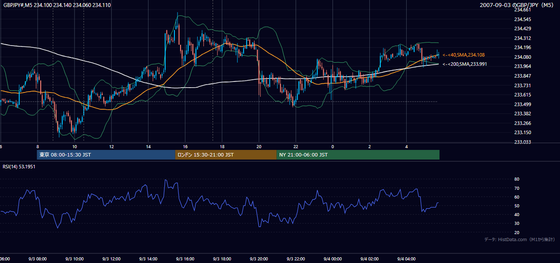Click the 234.661 price axis label

[522, 10]
